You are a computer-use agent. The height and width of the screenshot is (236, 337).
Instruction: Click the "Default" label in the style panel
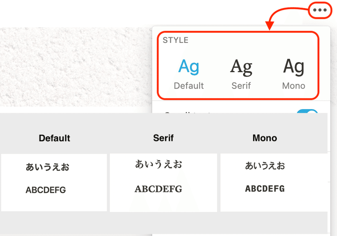(x=189, y=86)
